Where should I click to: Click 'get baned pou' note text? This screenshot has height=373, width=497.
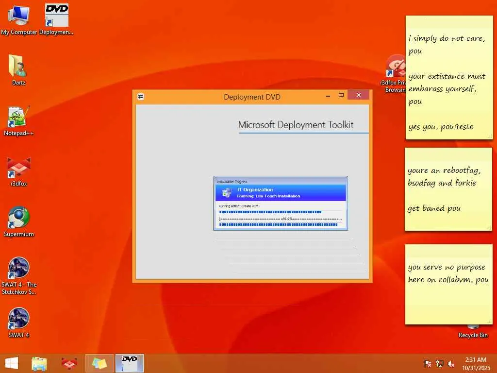point(434,208)
